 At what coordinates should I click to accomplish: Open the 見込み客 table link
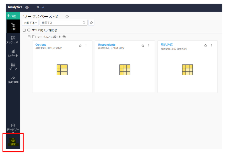tap(167, 45)
